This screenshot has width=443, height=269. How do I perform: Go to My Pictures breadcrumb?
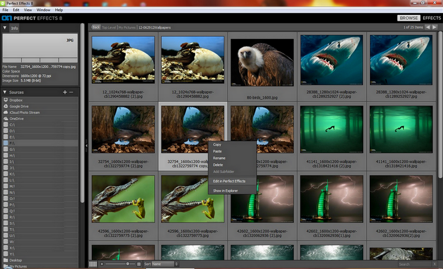(x=127, y=27)
